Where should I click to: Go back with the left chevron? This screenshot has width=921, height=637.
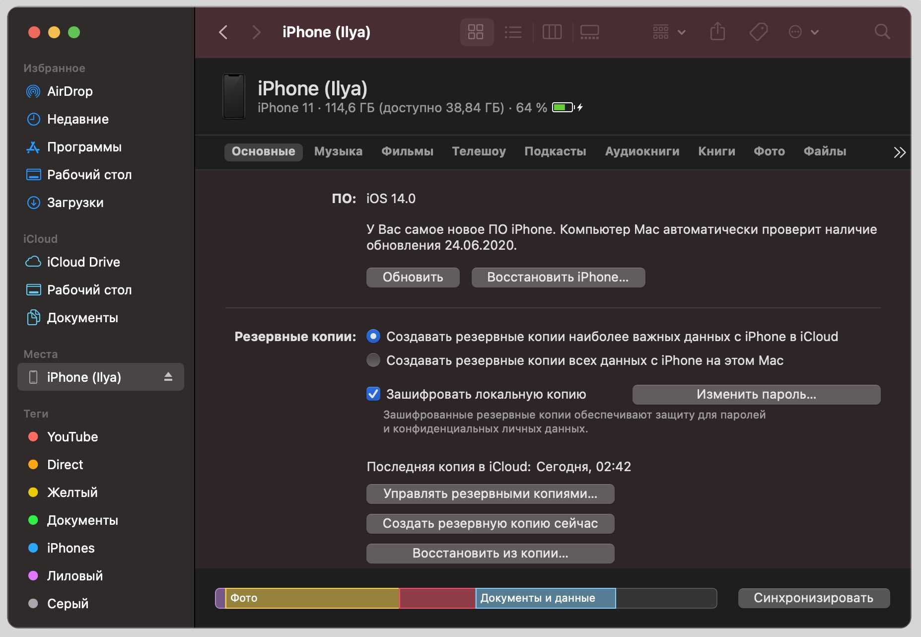[223, 32]
